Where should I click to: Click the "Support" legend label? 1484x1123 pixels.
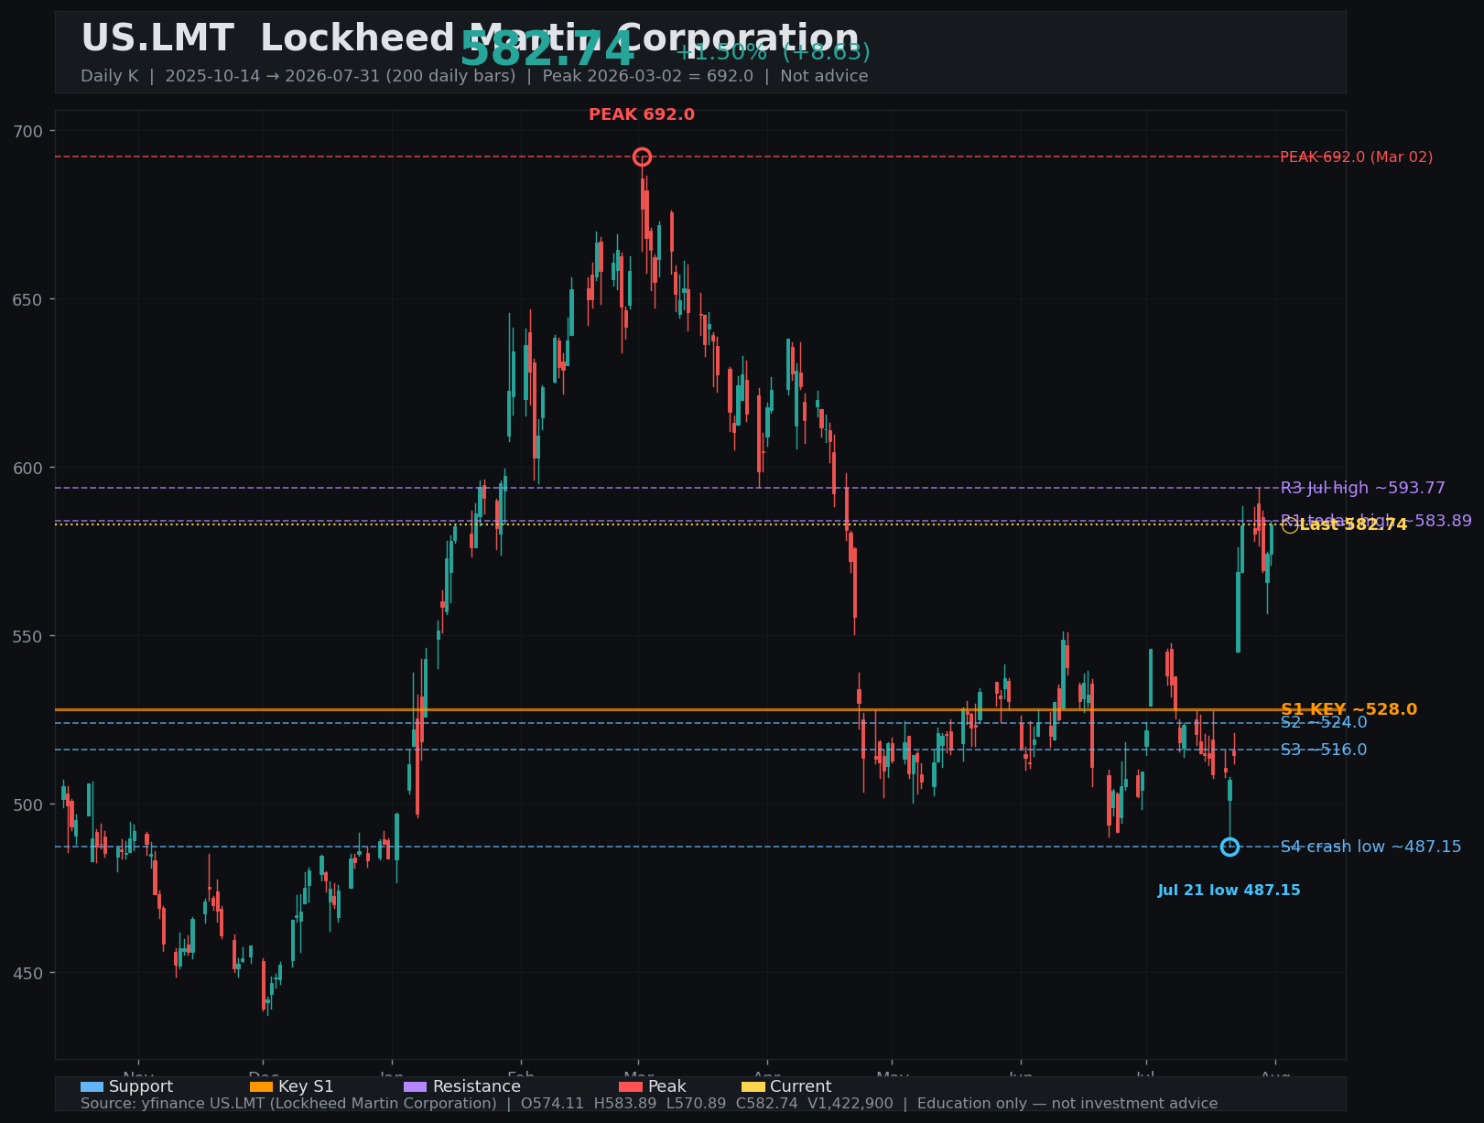pos(141,1087)
